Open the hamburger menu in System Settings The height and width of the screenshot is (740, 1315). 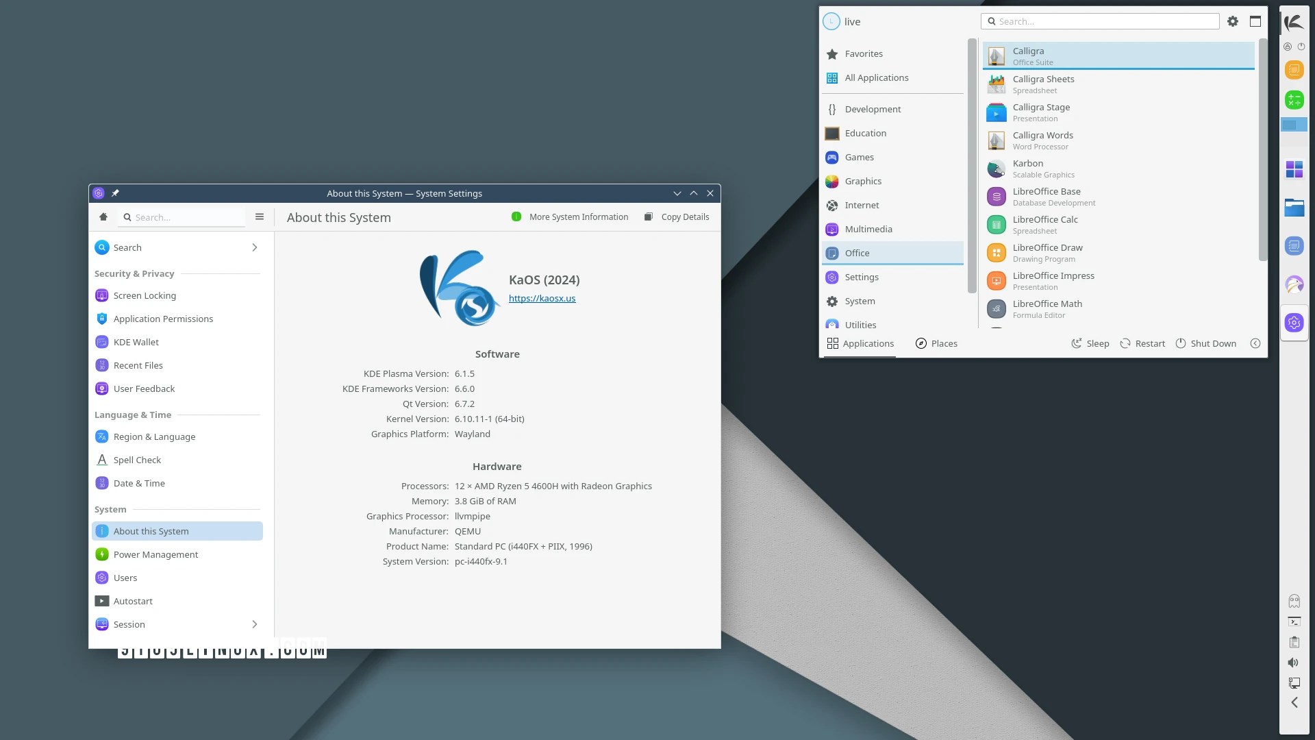click(260, 217)
